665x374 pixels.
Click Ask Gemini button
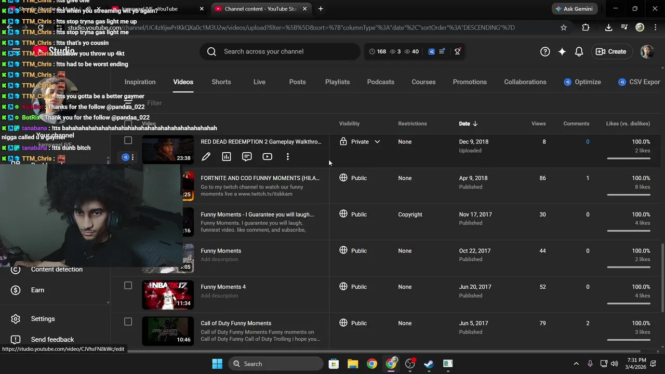coord(574,9)
